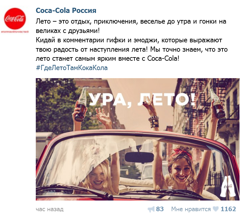Click the small hashtag caption under avatar
246x217 pixels.
click(x=15, y=32)
